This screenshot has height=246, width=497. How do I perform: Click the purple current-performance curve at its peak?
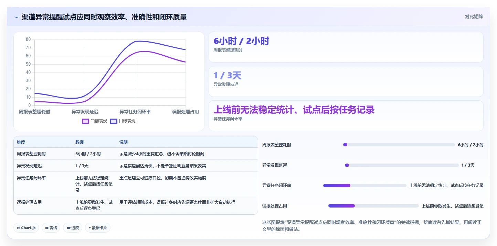point(144,52)
